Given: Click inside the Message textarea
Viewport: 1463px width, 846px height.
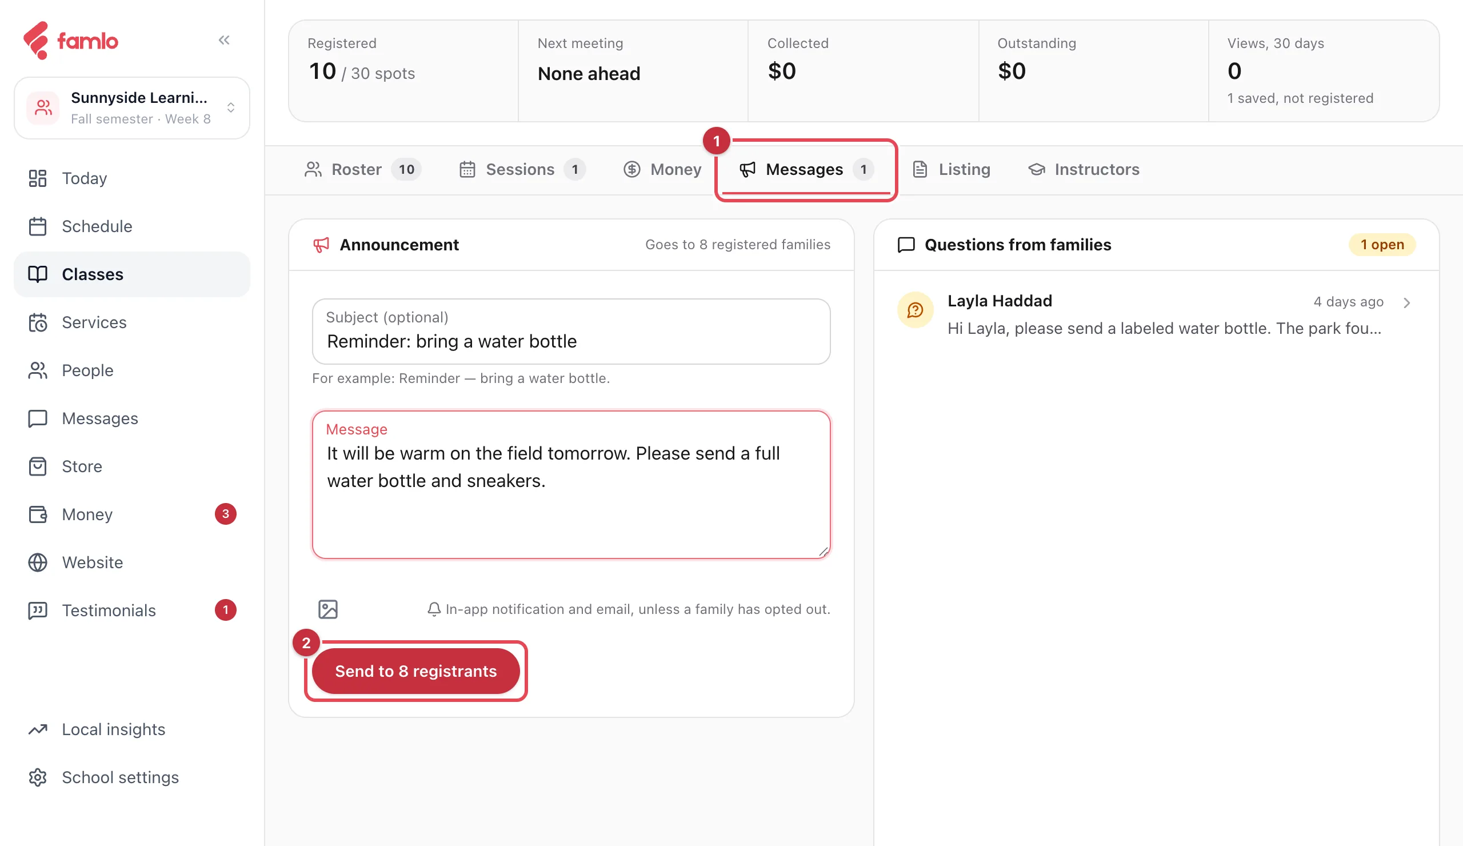Looking at the screenshot, I should tap(571, 485).
